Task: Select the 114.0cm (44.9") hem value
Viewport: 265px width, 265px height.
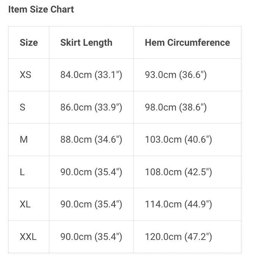Action: click(x=178, y=204)
